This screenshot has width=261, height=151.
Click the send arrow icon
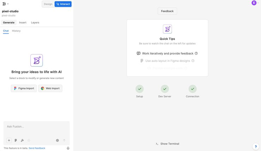[x=64, y=140]
